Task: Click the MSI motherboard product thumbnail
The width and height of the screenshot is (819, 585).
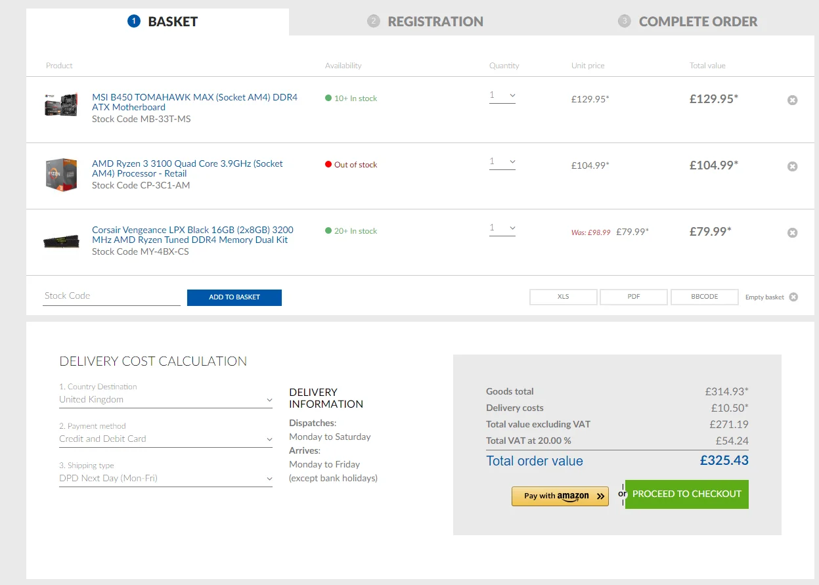Action: [62, 105]
